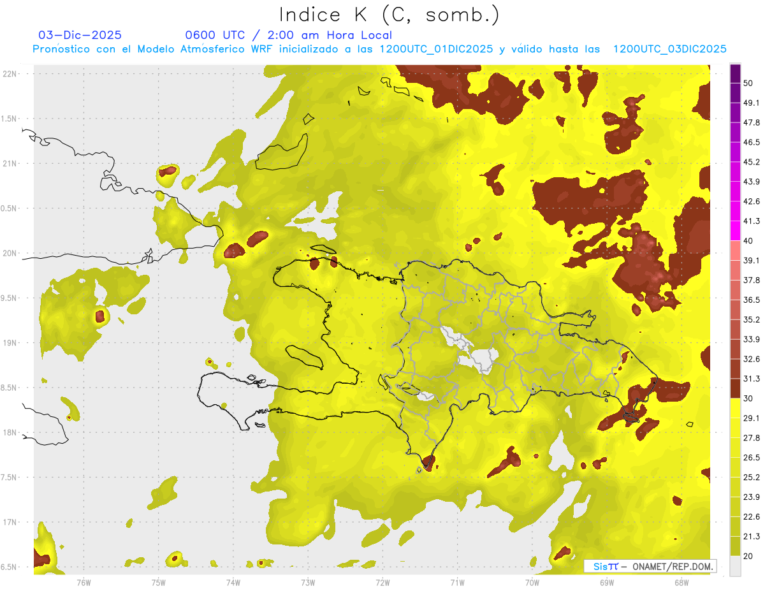Image resolution: width=765 pixels, height=591 pixels.
Task: Click the "1200UTC_01DIC2025" initialization time text
Action: coord(436,49)
